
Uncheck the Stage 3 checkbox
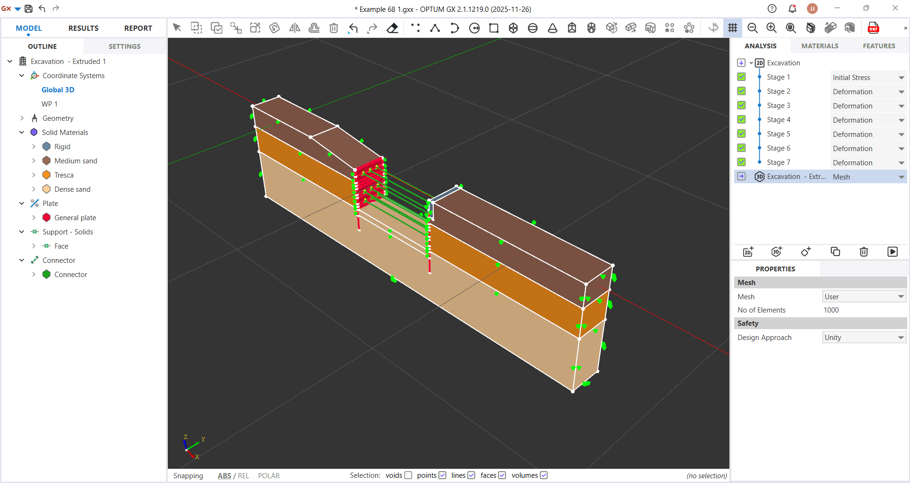tap(742, 106)
